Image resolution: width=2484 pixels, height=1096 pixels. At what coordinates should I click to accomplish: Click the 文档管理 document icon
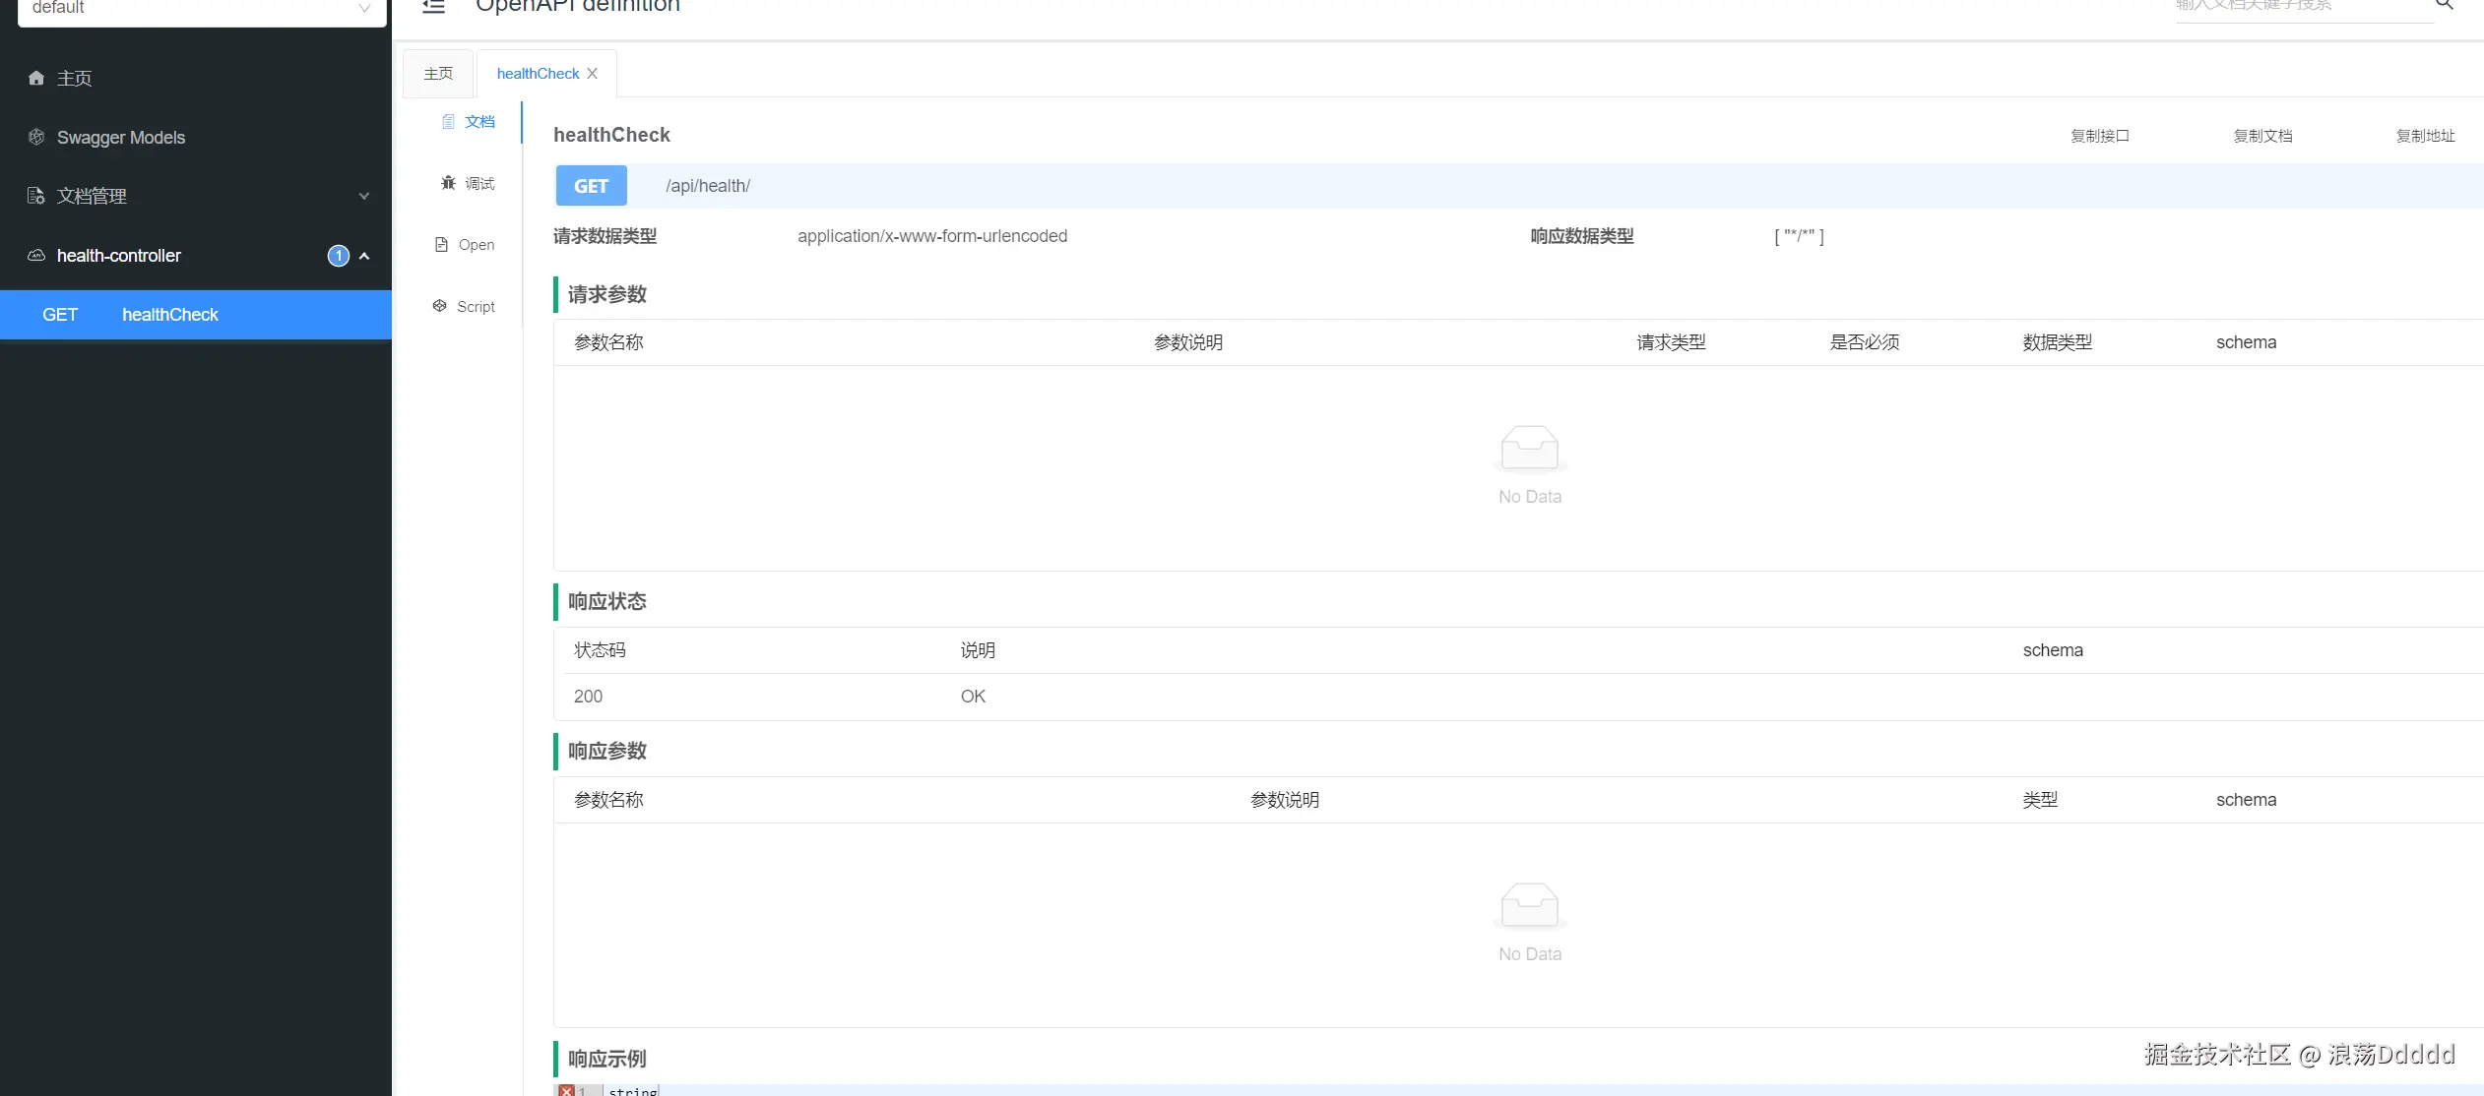coord(36,196)
